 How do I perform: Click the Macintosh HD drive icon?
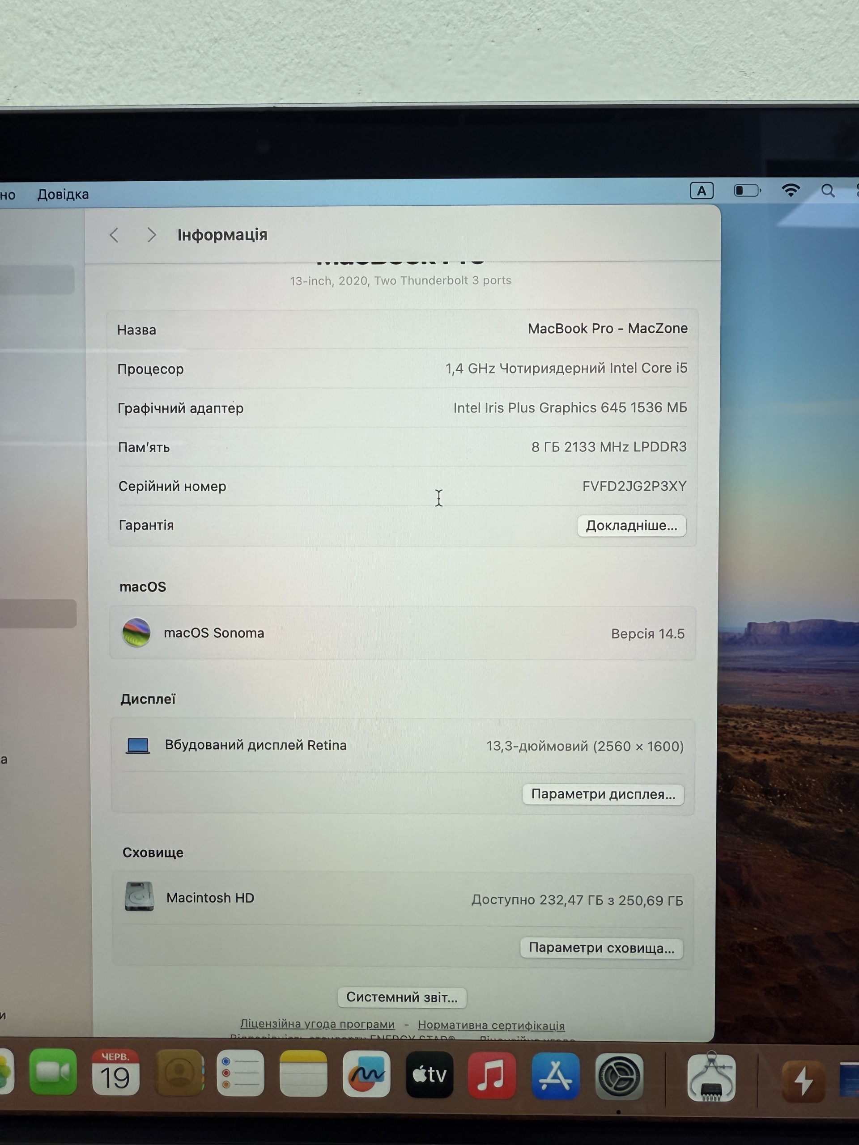[139, 896]
